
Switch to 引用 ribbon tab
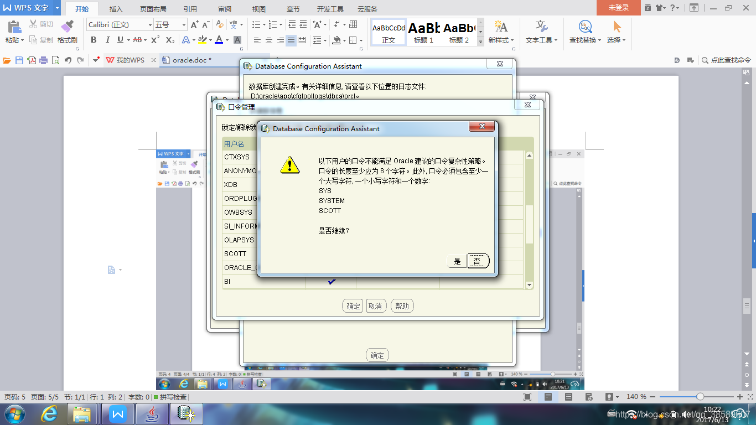click(190, 9)
